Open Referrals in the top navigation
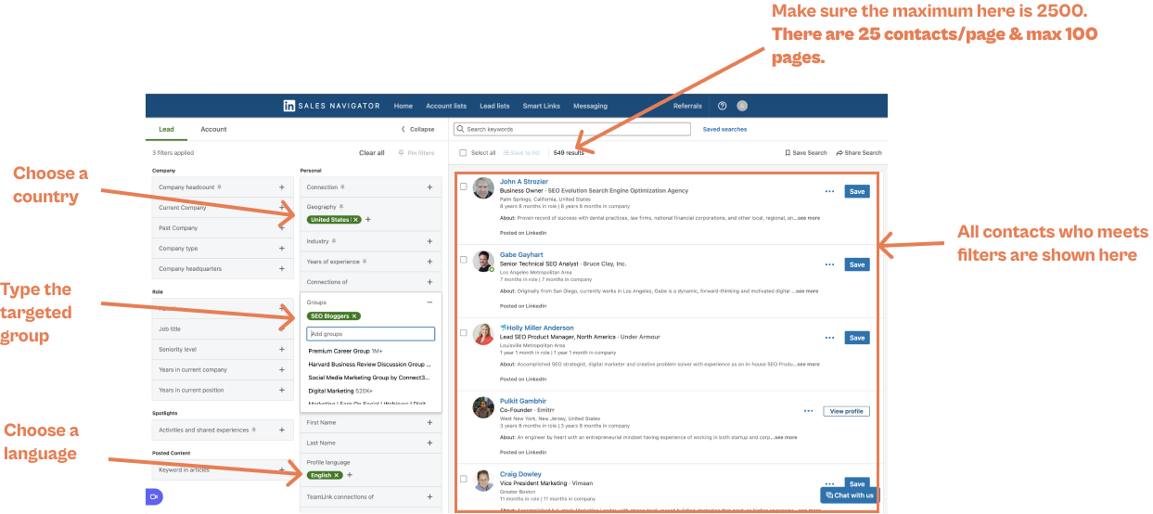The image size is (1153, 514). pyautogui.click(x=687, y=106)
